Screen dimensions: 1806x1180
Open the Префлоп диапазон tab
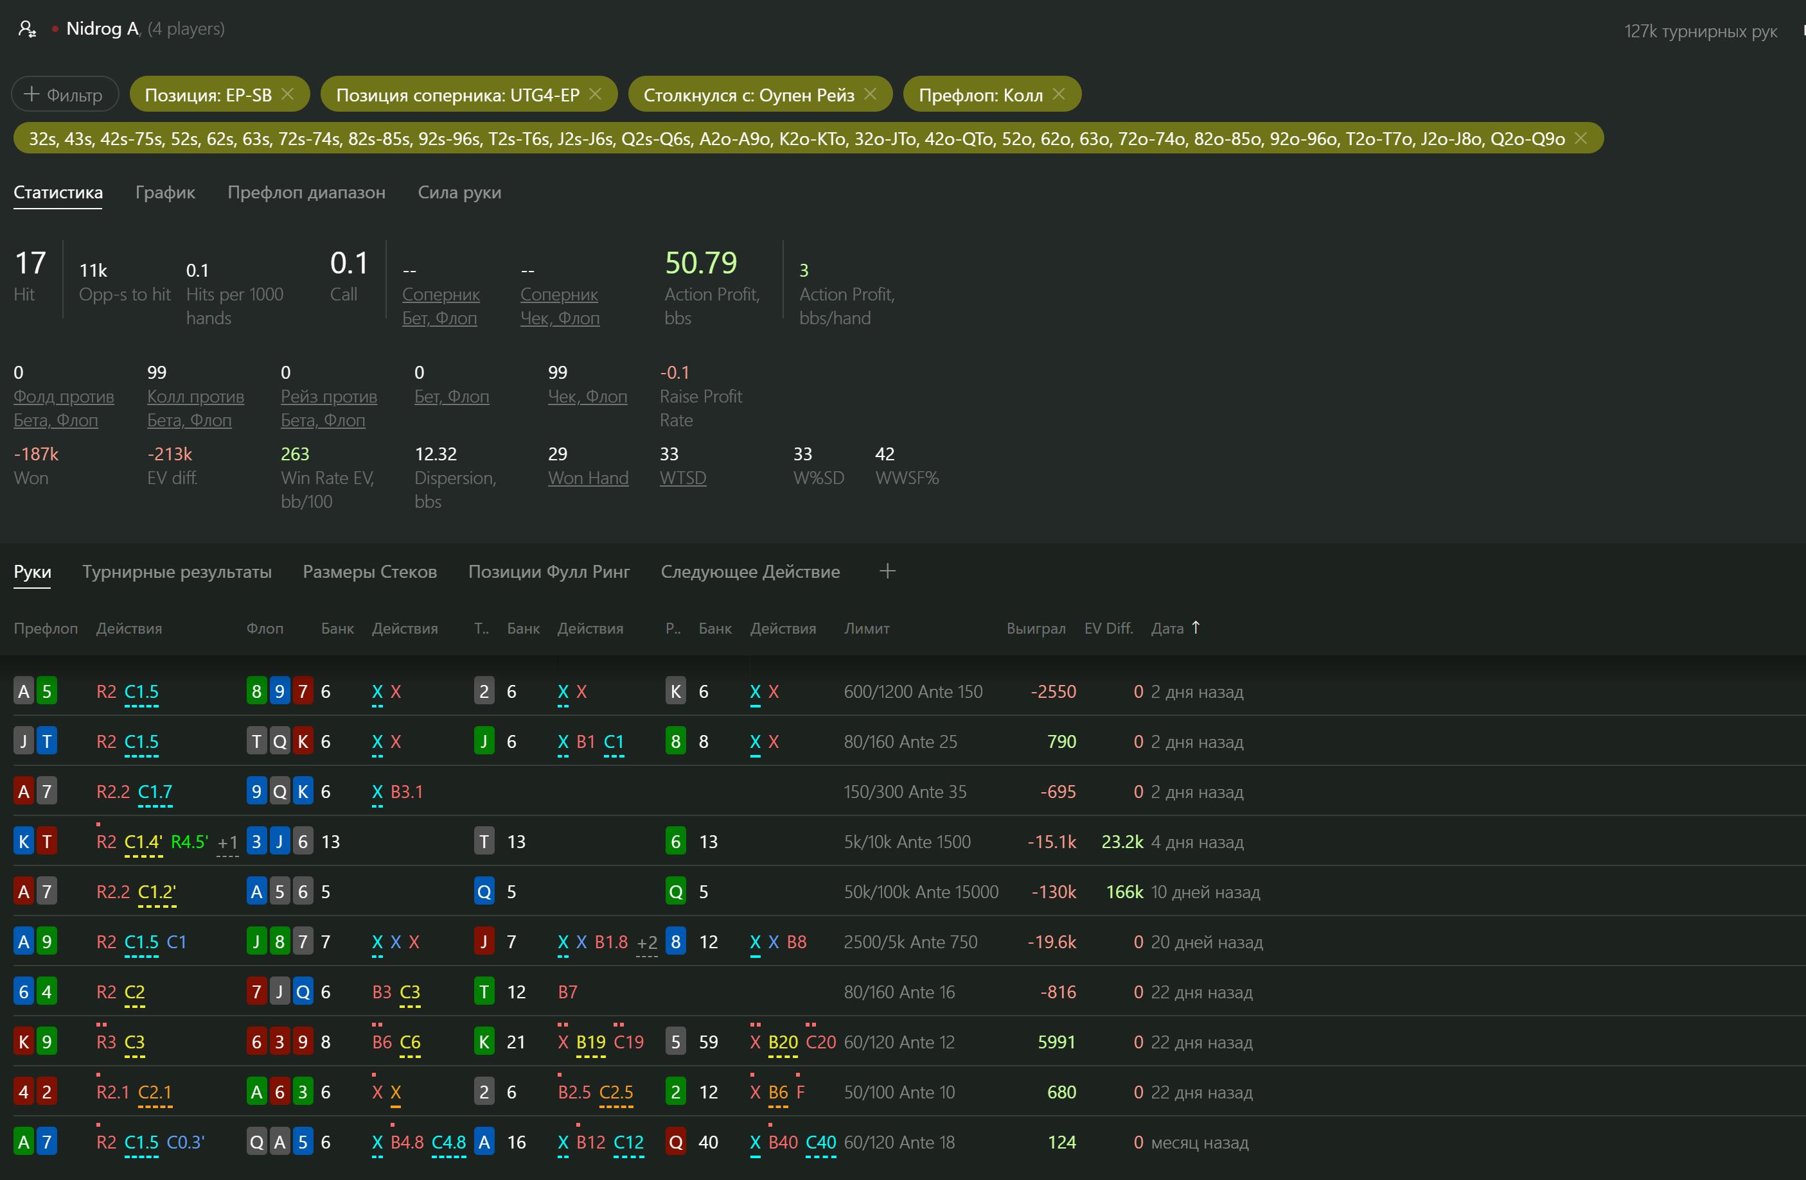coord(306,193)
